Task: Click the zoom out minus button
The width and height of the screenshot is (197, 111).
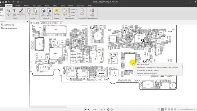Action: pos(179,109)
